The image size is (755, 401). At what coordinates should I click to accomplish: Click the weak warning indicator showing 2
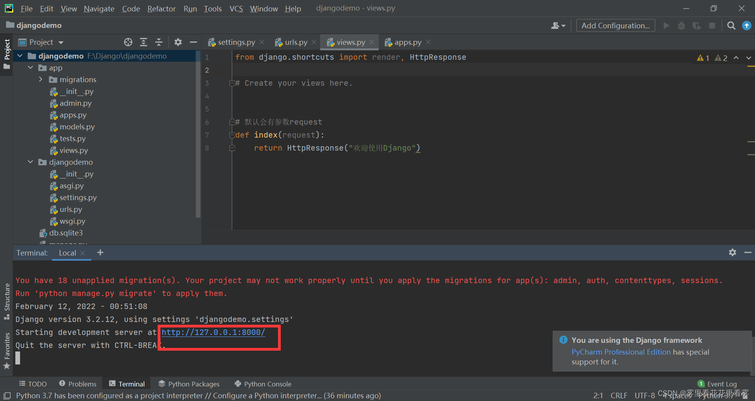click(x=721, y=58)
